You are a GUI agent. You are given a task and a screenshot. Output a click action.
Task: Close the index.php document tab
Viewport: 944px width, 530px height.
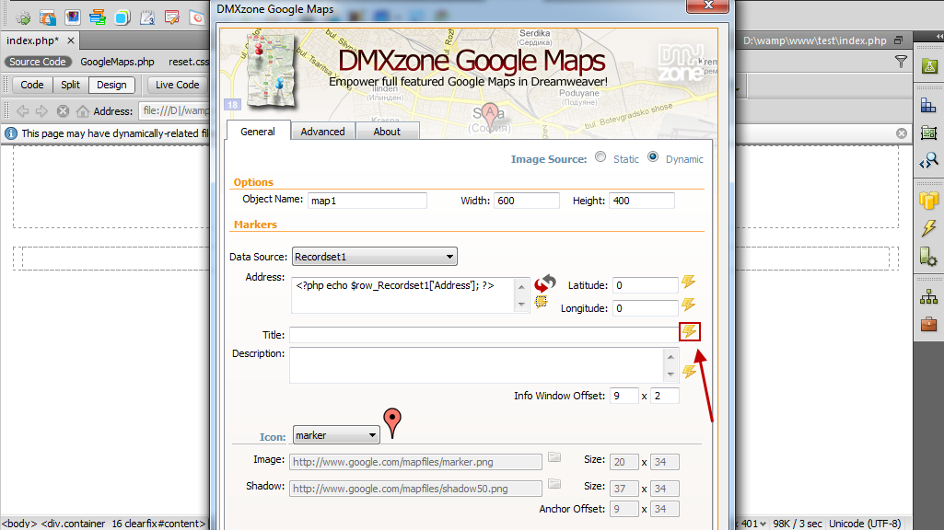(x=70, y=40)
